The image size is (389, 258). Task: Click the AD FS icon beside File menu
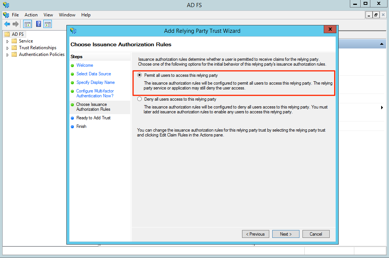6,15
